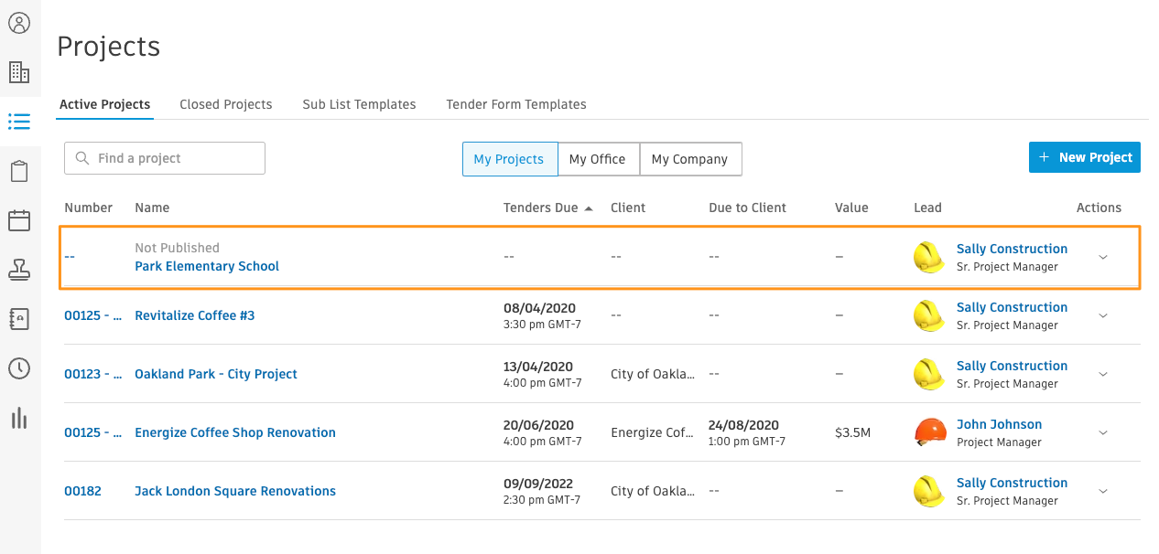The width and height of the screenshot is (1159, 554).
Task: Switch to the Closed Projects tab
Action: click(226, 104)
